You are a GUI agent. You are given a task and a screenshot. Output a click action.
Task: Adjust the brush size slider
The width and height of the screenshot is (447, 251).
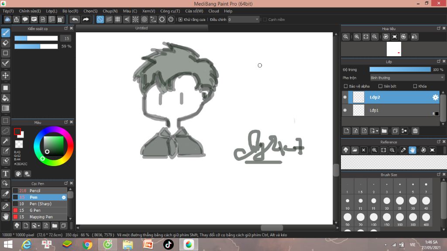click(x=36, y=38)
